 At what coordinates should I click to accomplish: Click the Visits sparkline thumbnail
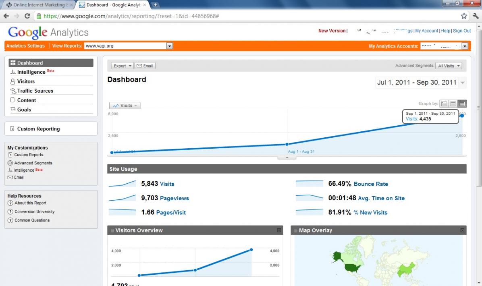pos(123,184)
